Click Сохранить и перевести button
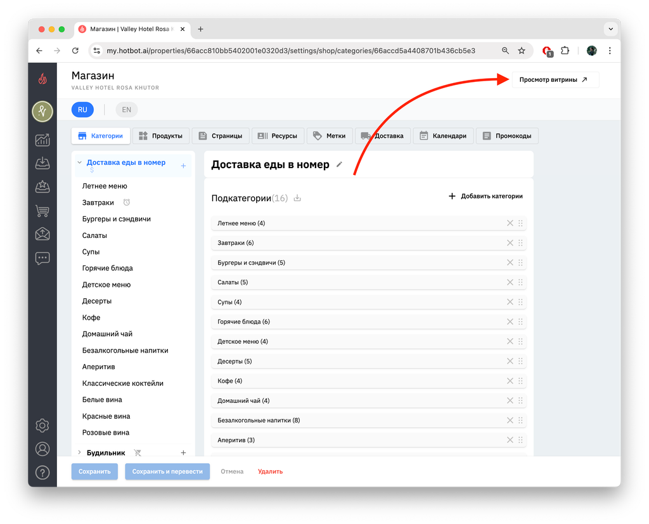 pyautogui.click(x=167, y=471)
